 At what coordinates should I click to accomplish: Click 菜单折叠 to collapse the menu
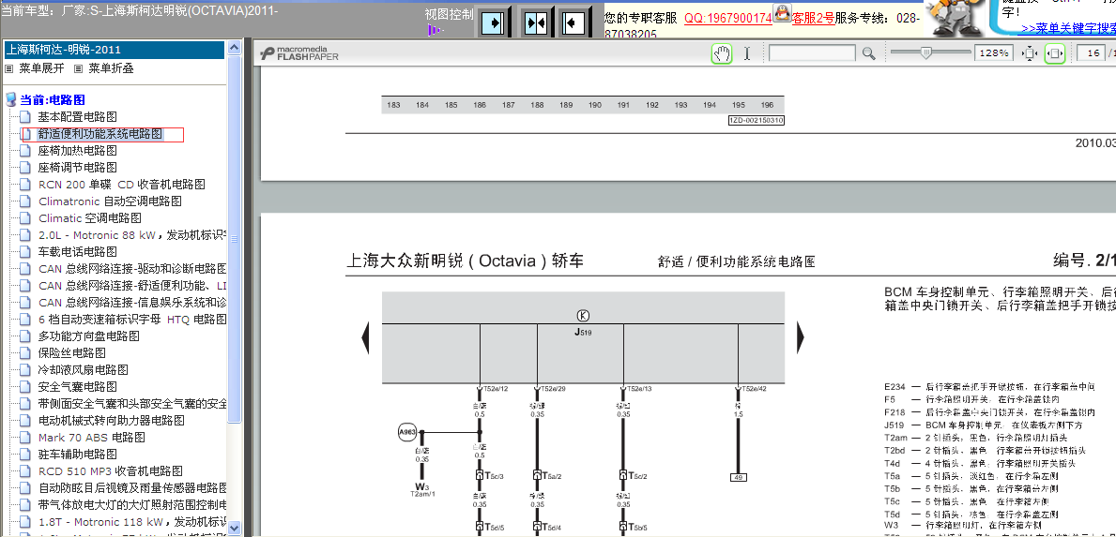tap(111, 69)
